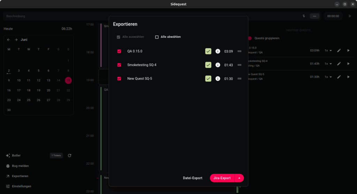357x194 pixels.
Task: Click the Butler refresh icon
Action: click(69, 155)
